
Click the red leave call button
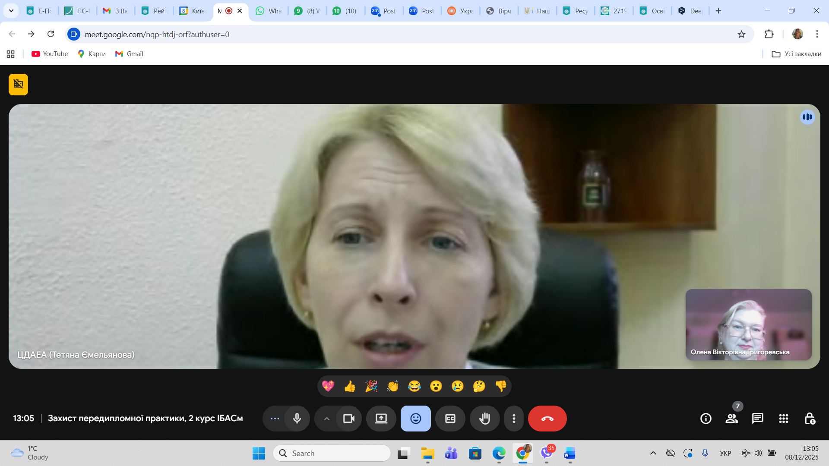[547, 419]
